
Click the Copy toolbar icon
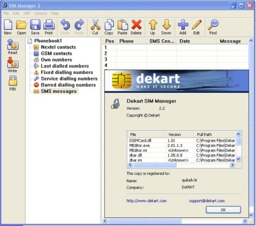(x=109, y=27)
